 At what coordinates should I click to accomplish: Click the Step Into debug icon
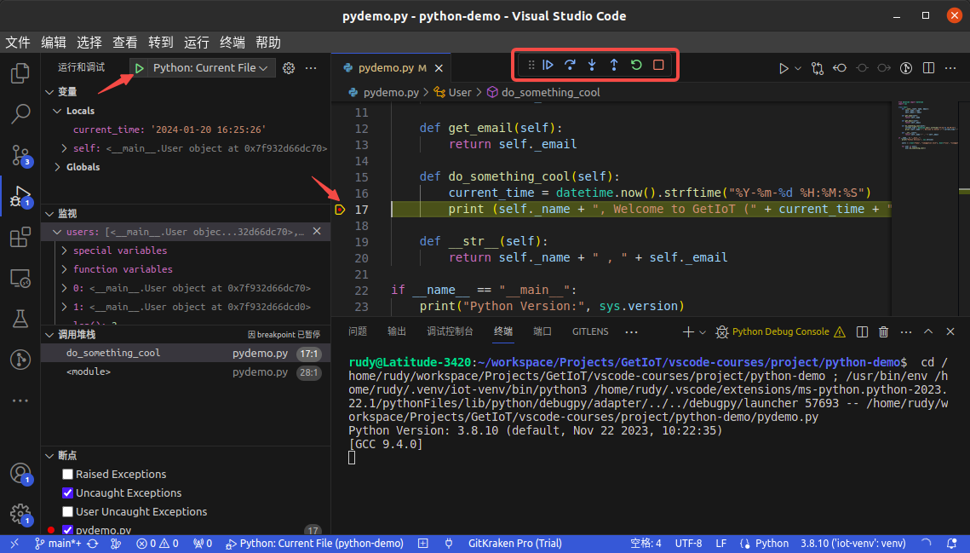tap(592, 66)
